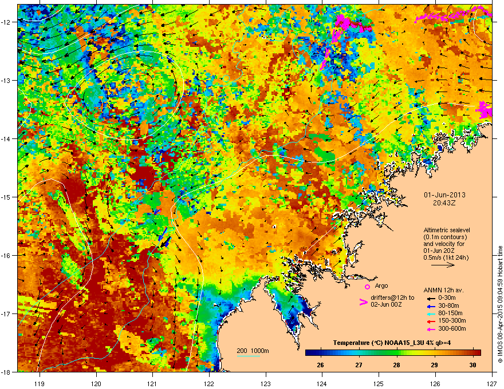
Task: Click the latitude axis label -12
Action: 7,22
